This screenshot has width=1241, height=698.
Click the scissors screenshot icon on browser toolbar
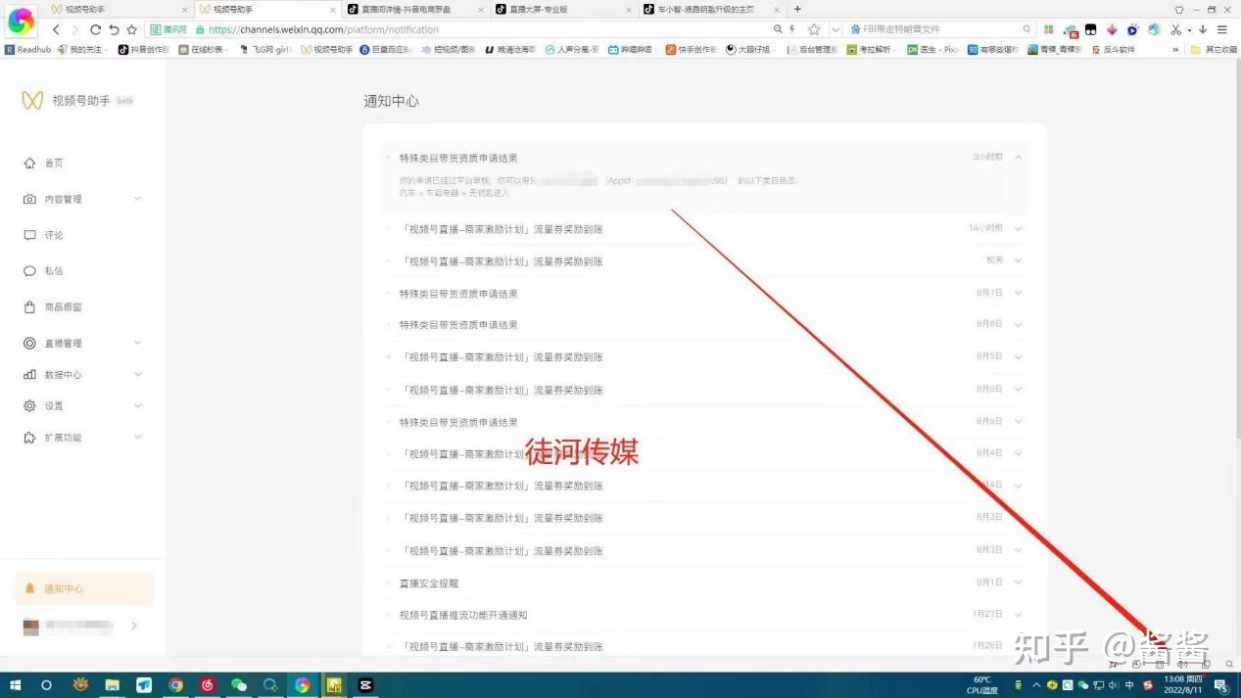[1174, 29]
